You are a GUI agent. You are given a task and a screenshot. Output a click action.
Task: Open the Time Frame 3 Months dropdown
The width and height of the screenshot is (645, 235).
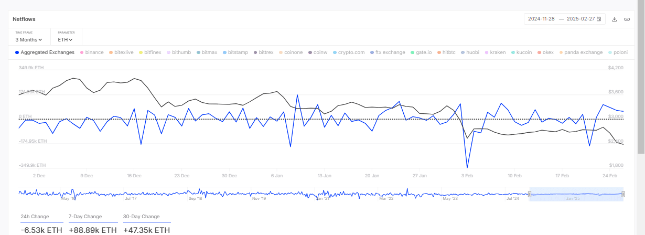pos(29,39)
